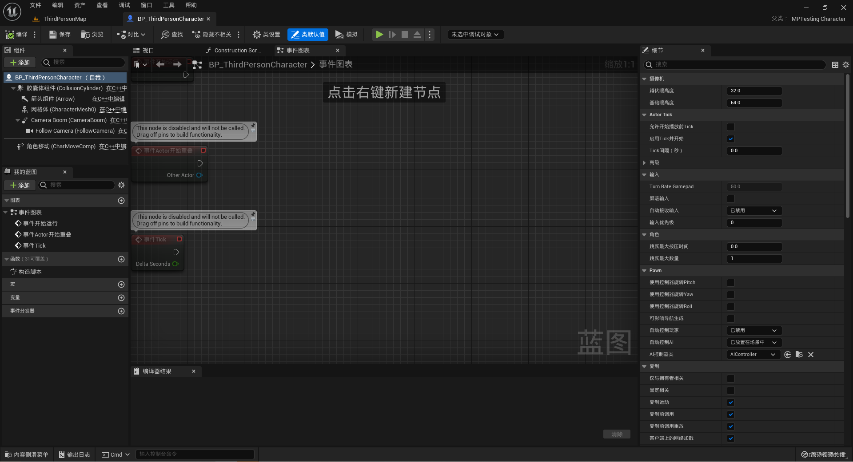Image resolution: width=853 pixels, height=462 pixels.
Task: Toggle 隐藏不相关 in the toolbar
Action: tap(211, 35)
